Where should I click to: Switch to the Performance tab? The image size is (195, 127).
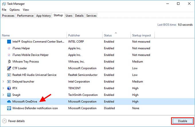tap(25, 16)
